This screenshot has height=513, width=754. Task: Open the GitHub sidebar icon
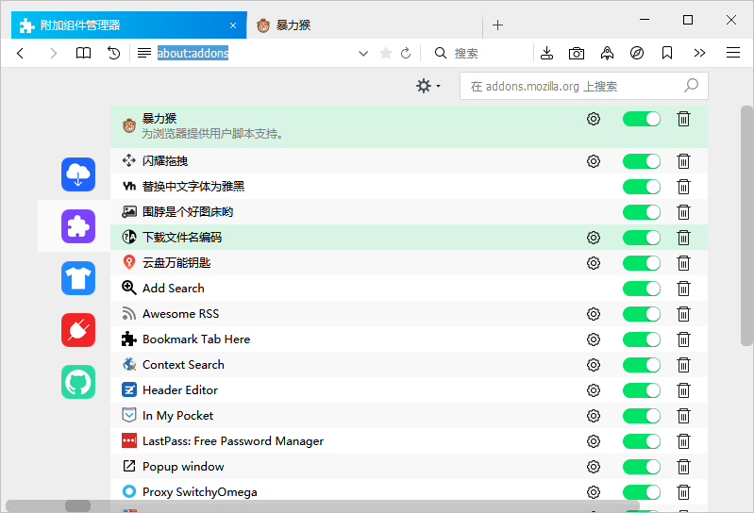[x=78, y=382]
